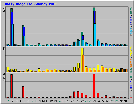
Task: Click the '59' y-axis label of visits chart
Action: (4, 49)
